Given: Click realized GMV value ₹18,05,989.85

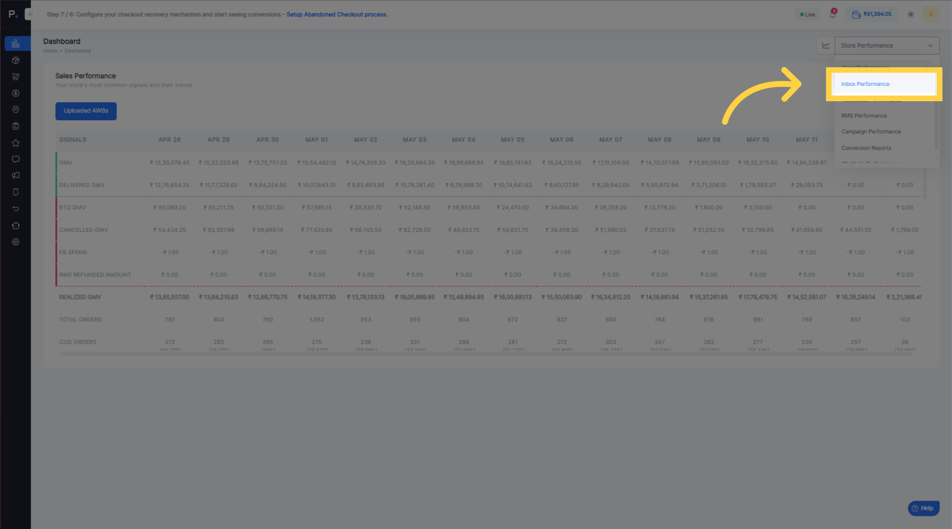Looking at the screenshot, I should (415, 298).
